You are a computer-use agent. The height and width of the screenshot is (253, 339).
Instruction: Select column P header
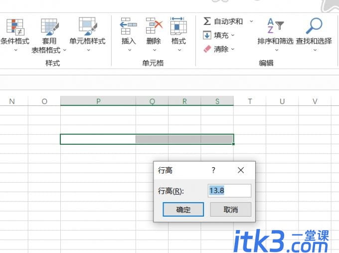[x=98, y=101]
